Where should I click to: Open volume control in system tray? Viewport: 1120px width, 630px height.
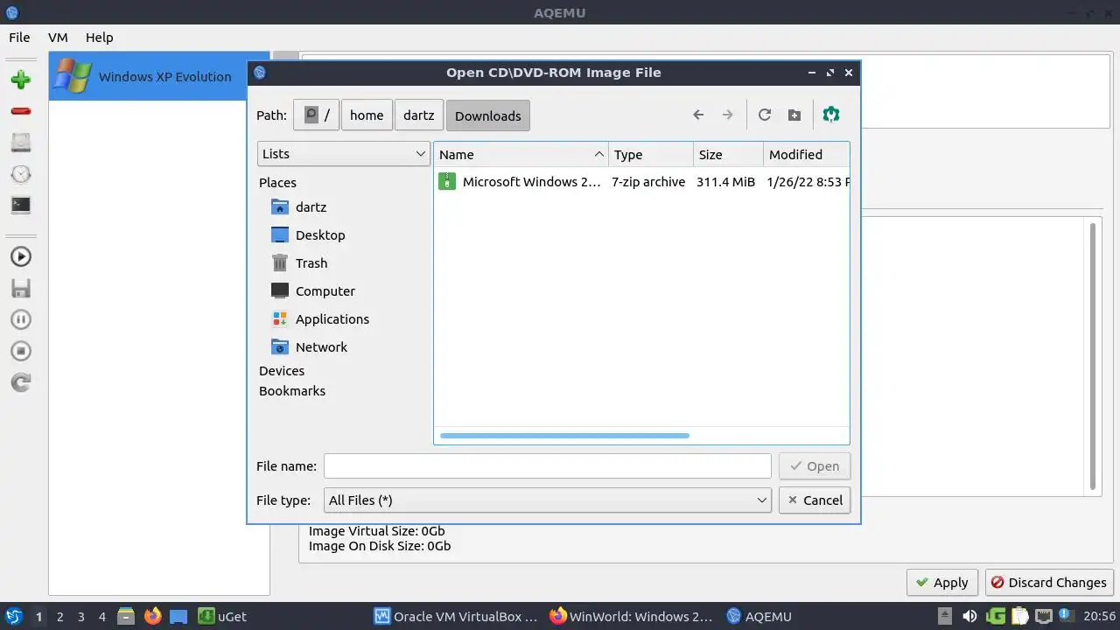(x=969, y=617)
